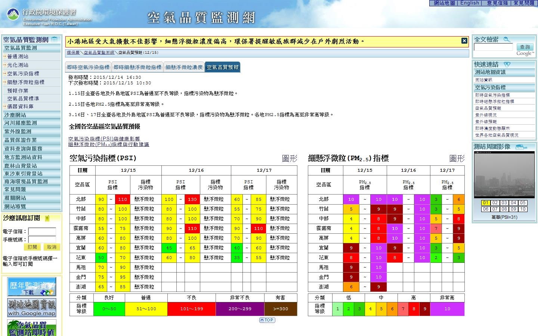Open 測站地圖資訊 with Google map banner
This screenshot has height=336, width=538.
pos(32,308)
